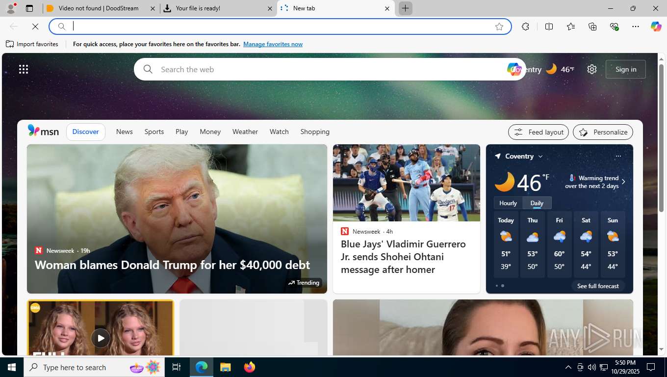Open the Watch section
This screenshot has height=377, width=667.
tap(279, 132)
